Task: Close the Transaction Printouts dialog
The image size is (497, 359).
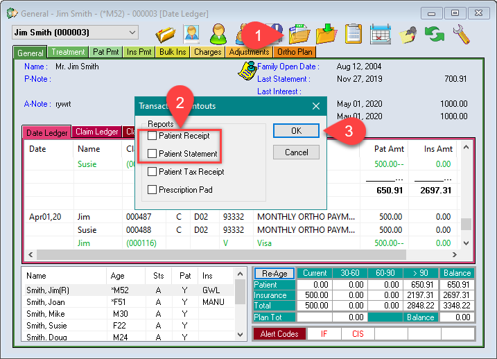Action: tap(316, 106)
